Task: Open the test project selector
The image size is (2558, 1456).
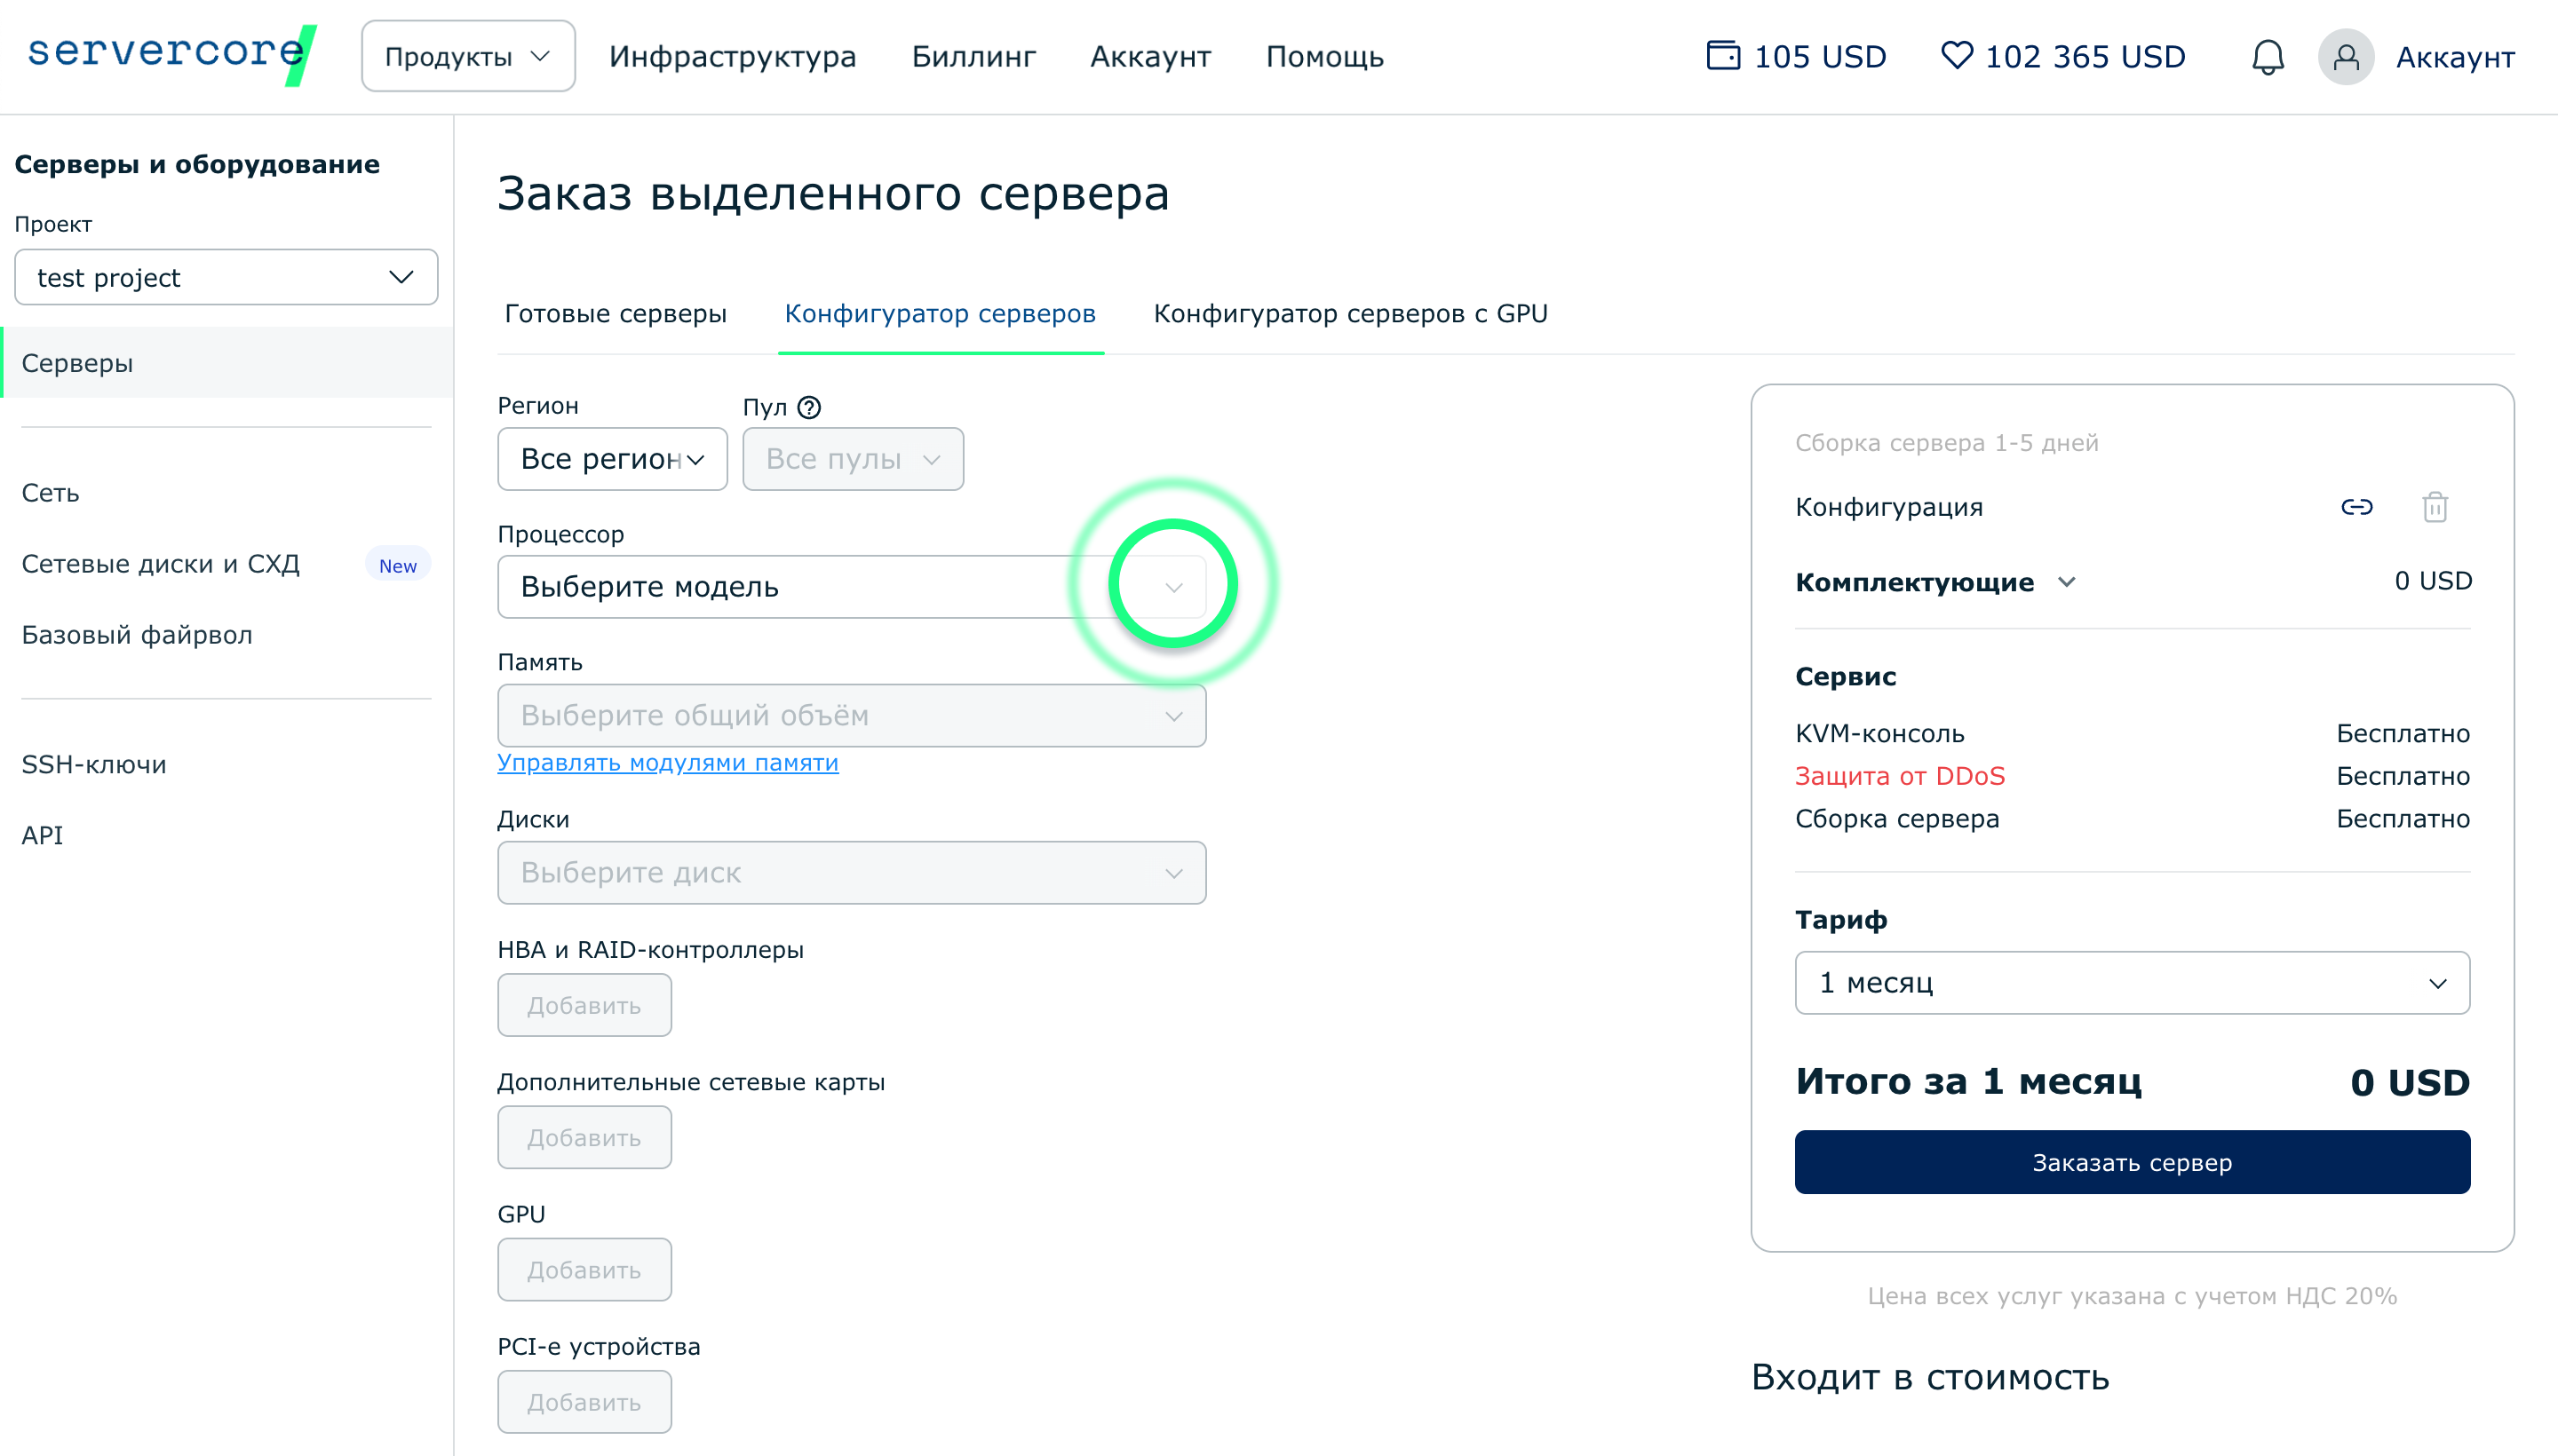Action: point(225,277)
